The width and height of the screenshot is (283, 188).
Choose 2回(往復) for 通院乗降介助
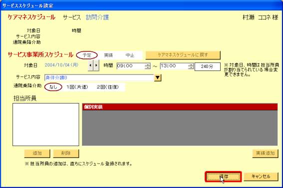(108, 87)
